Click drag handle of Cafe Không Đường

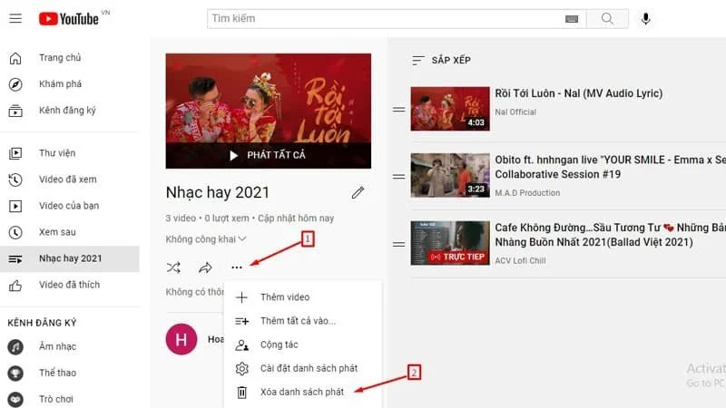[398, 244]
